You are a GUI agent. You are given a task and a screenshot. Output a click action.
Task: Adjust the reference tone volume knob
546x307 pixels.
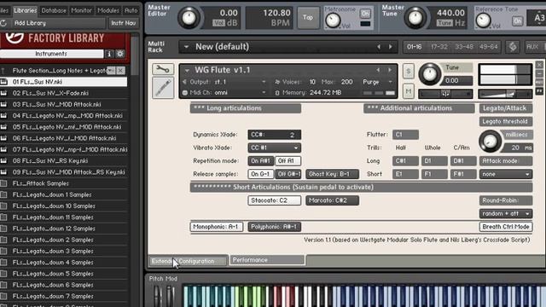click(484, 20)
